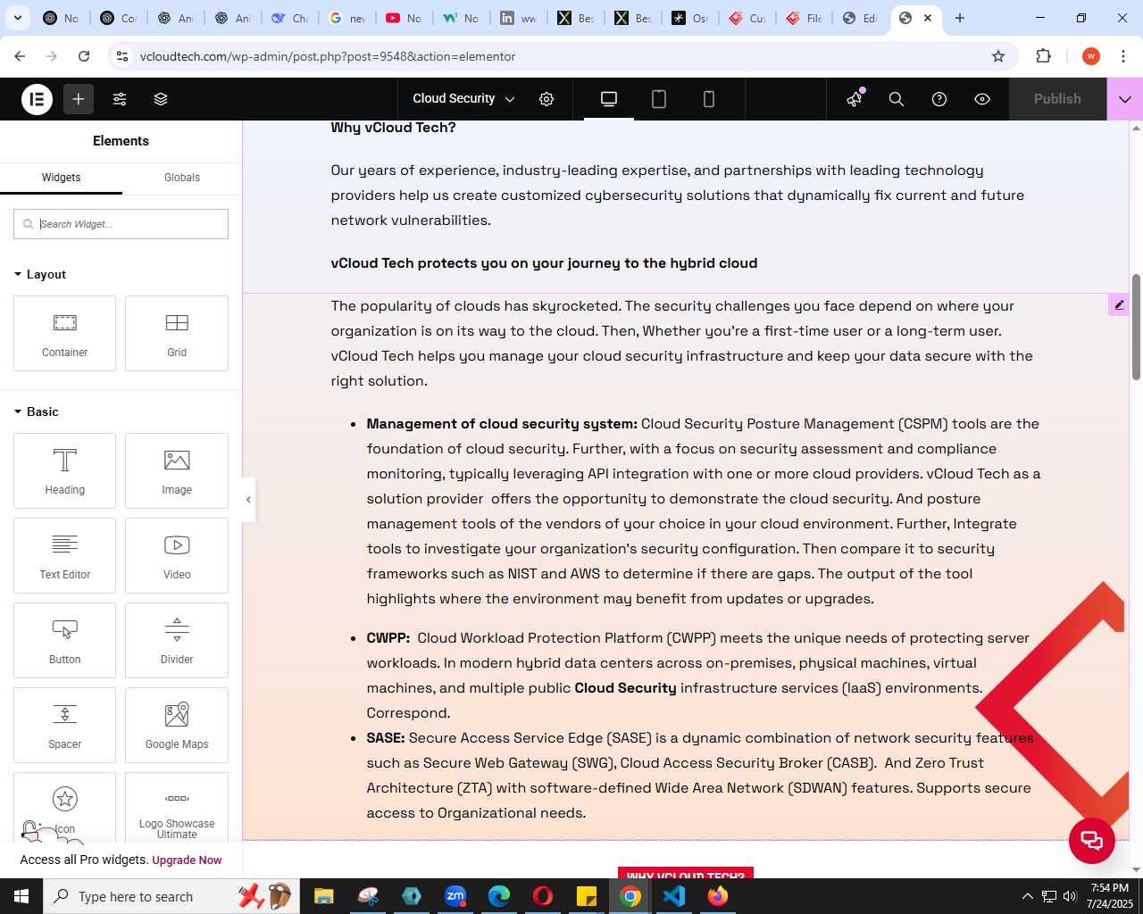Open Chrome three-dot menu

click(x=1123, y=56)
